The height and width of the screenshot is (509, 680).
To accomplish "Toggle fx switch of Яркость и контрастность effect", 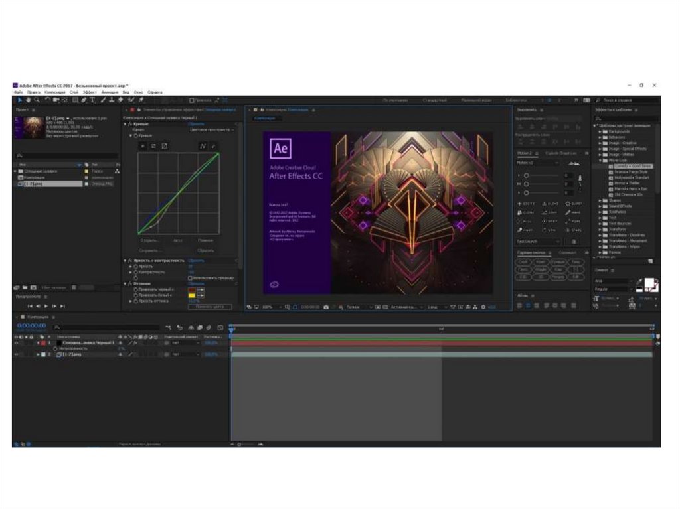I will coord(129,261).
